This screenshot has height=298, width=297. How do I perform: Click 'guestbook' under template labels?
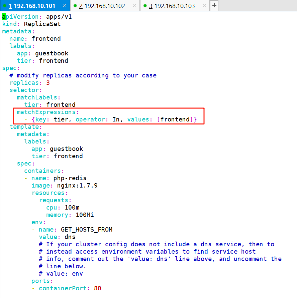point(67,149)
